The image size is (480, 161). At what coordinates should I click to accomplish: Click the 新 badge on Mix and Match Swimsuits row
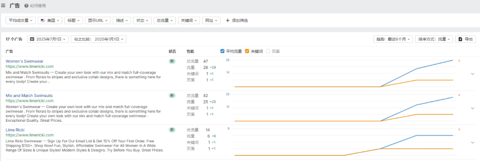[172, 96]
